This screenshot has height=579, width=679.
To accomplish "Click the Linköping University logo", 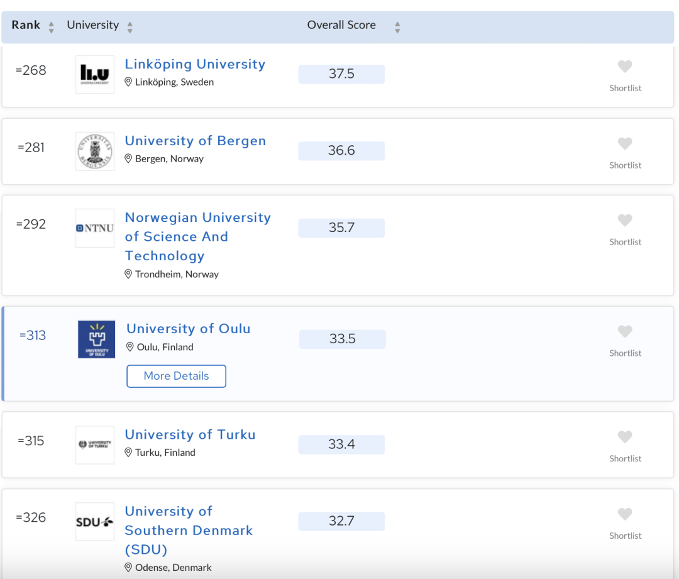I will tap(95, 74).
